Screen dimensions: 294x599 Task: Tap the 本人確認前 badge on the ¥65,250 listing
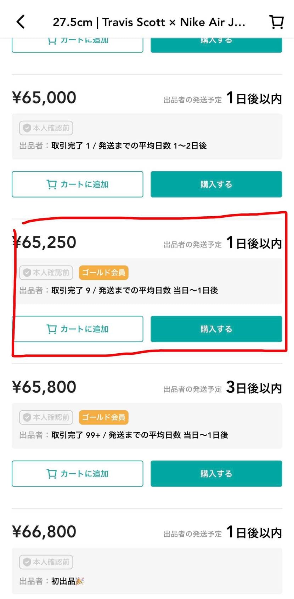(x=46, y=273)
